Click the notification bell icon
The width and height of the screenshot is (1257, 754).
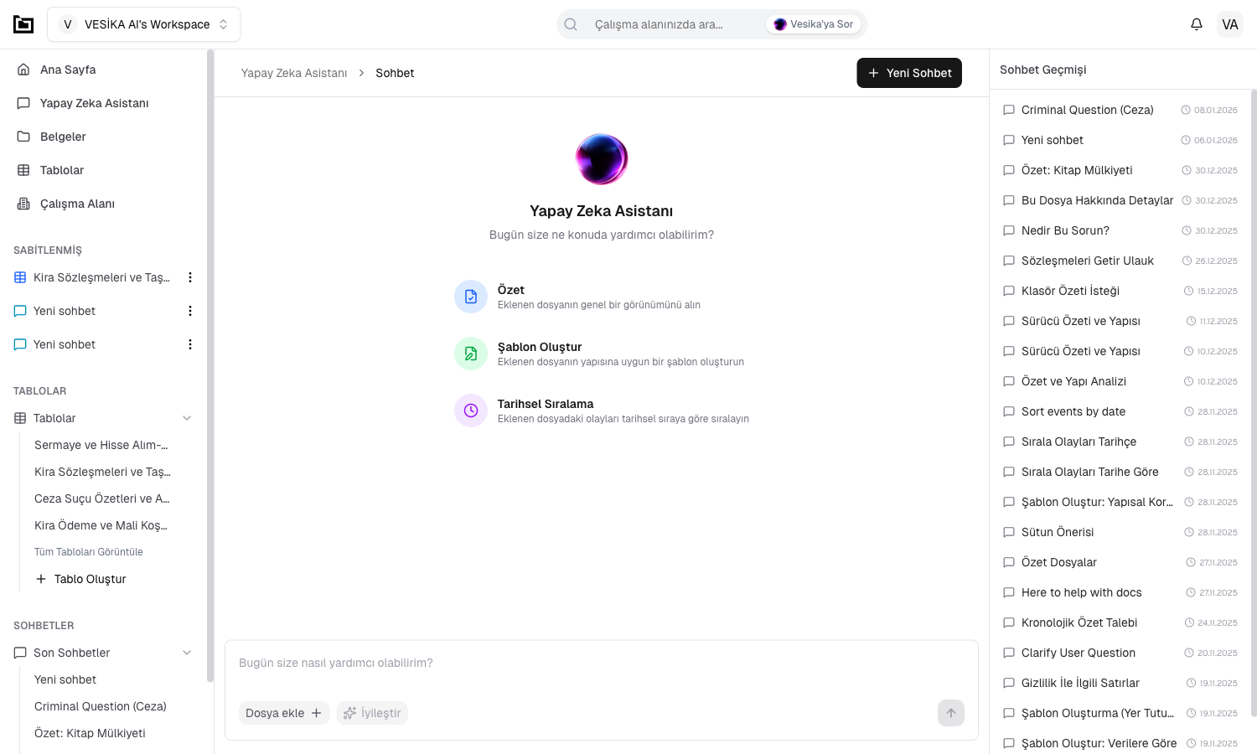[x=1196, y=24]
